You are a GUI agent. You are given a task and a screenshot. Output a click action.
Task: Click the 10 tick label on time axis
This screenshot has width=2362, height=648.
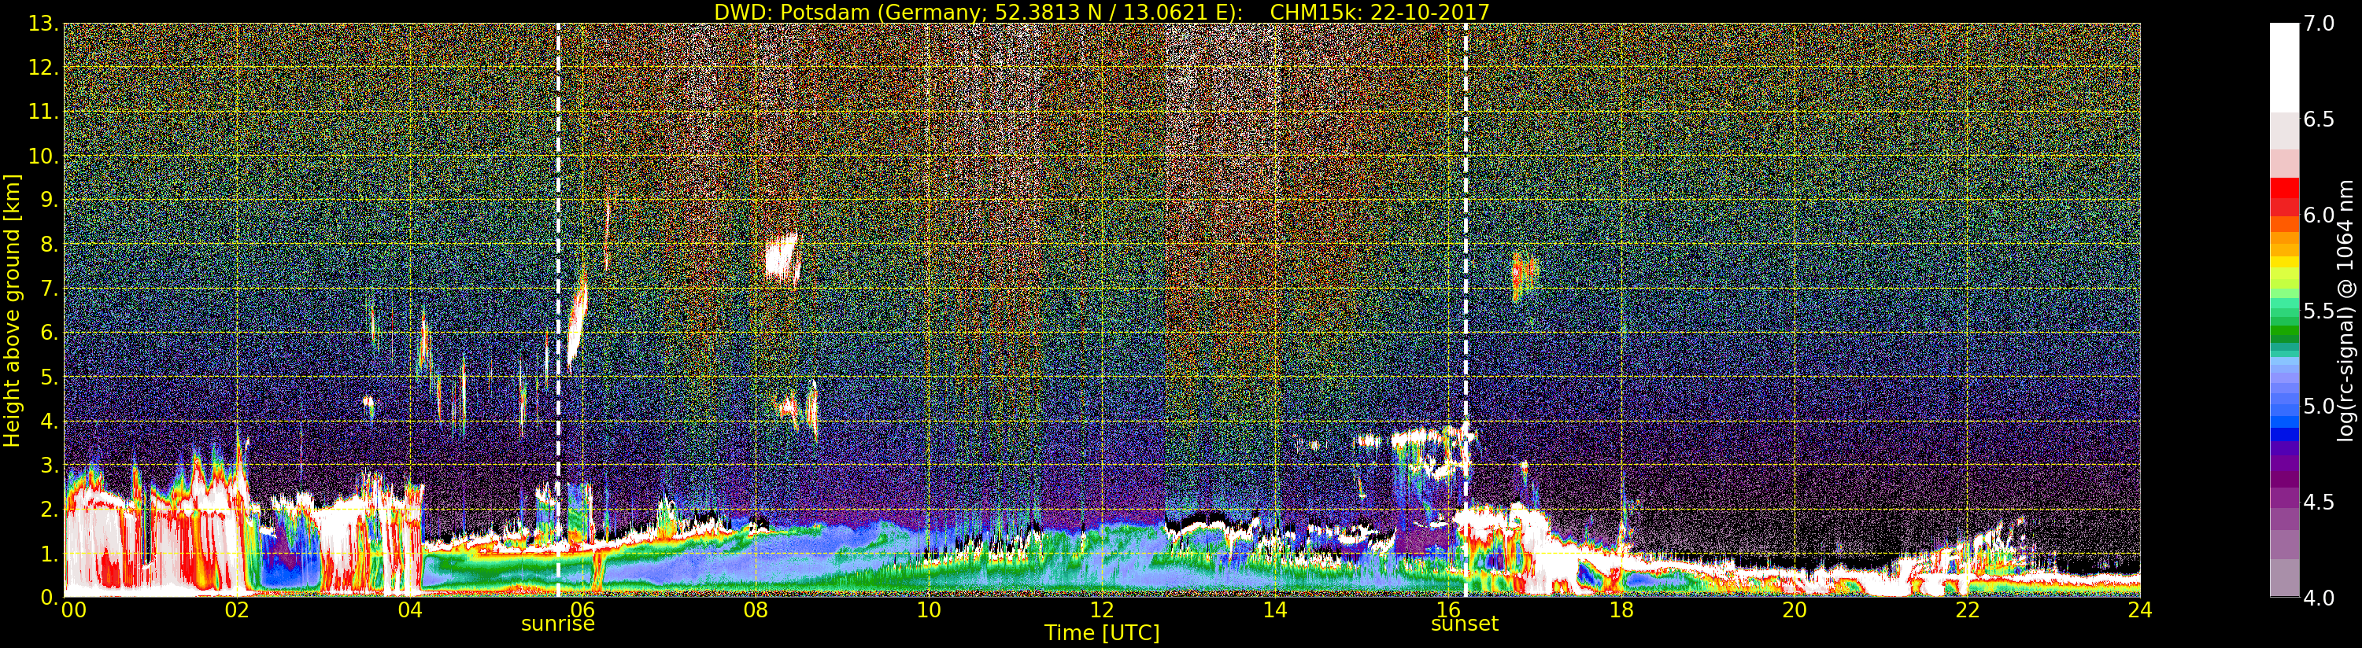tap(929, 610)
